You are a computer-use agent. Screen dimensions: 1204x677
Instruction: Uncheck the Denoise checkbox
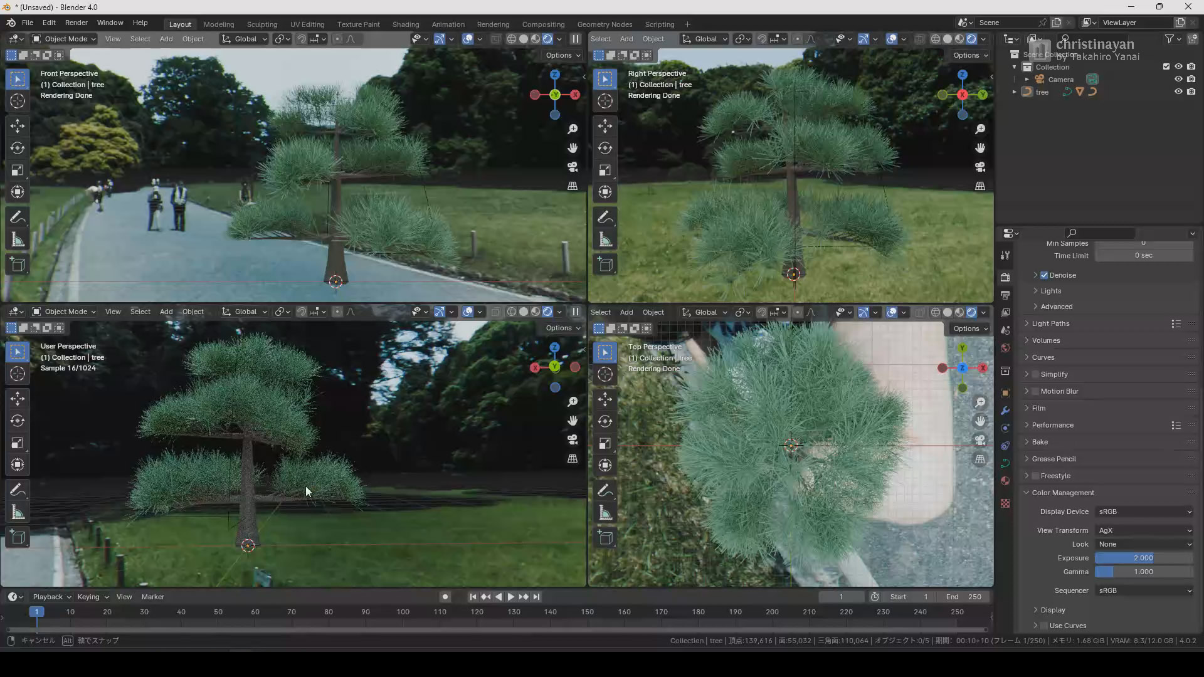click(1044, 275)
